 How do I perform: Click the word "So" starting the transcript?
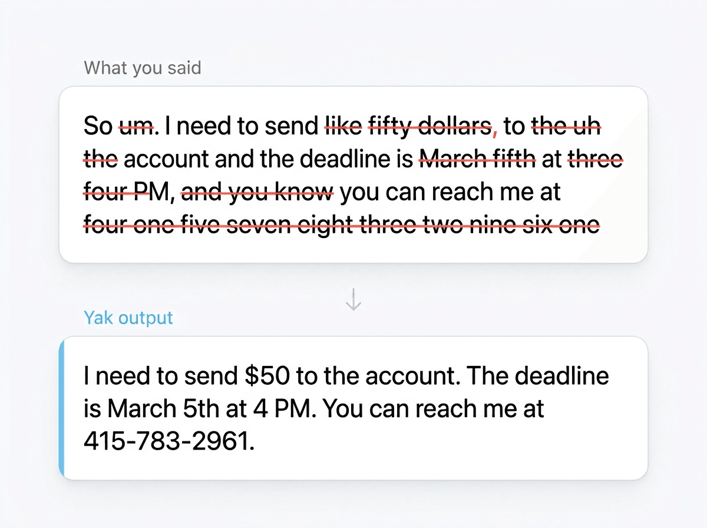[x=98, y=126]
